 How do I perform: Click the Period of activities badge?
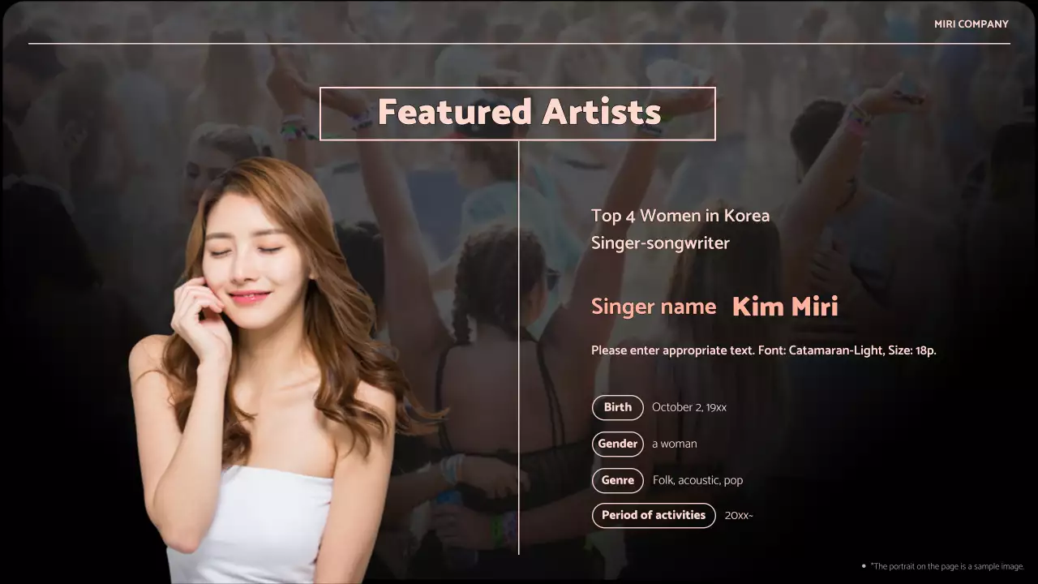pyautogui.click(x=653, y=515)
